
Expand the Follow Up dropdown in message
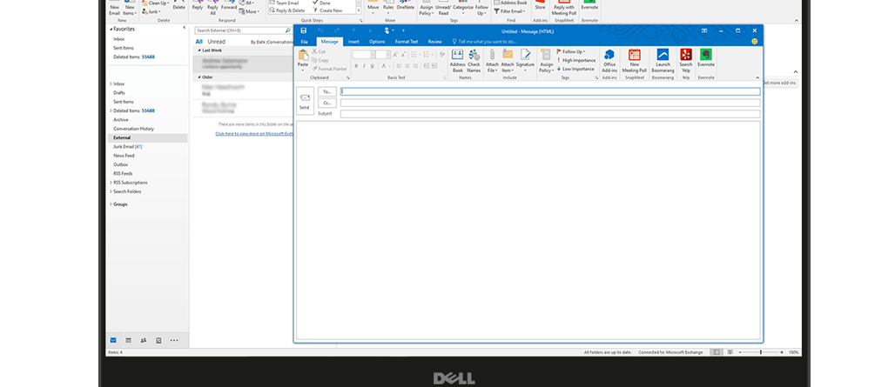pos(573,51)
